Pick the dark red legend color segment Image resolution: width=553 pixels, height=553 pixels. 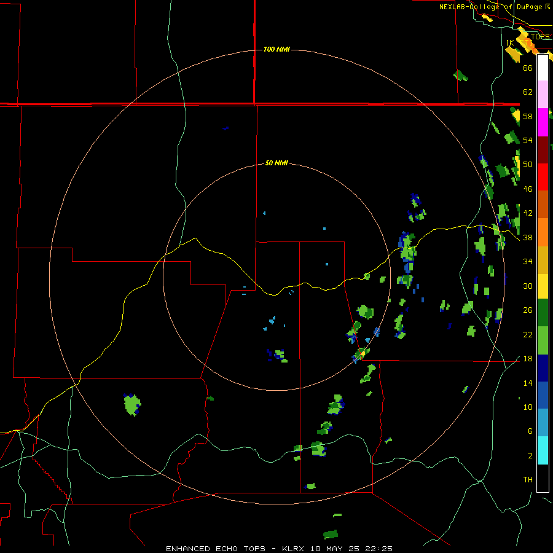543,150
